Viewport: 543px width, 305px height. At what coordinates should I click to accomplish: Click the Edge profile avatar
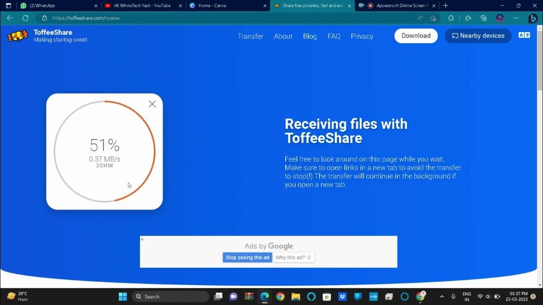point(500,18)
